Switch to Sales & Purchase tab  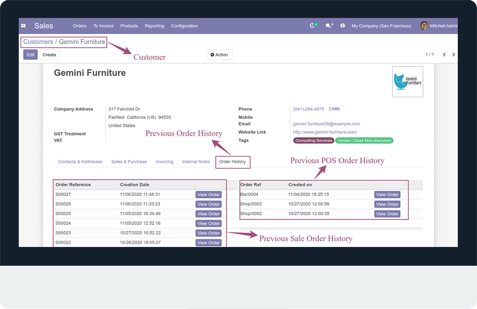pos(129,162)
